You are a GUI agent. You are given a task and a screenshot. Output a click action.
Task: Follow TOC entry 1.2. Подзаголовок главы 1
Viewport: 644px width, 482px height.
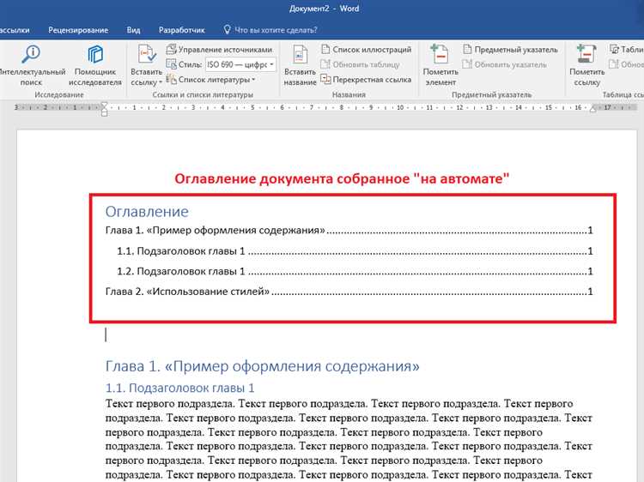355,271
